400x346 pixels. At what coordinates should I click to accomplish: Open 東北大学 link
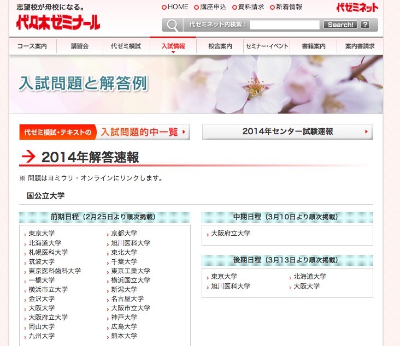(124, 252)
